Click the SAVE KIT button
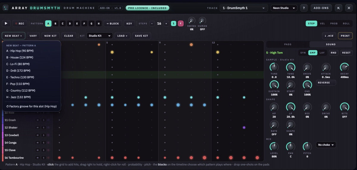Viewport: 357px width, 170px height. point(141,36)
